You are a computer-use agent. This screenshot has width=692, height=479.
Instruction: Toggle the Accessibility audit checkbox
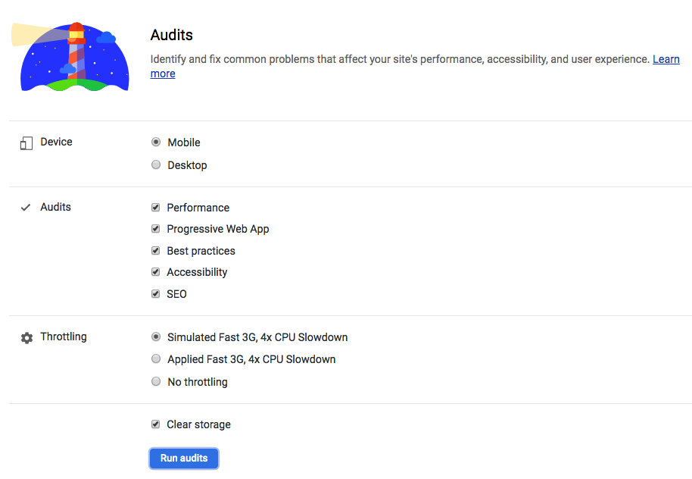(156, 272)
